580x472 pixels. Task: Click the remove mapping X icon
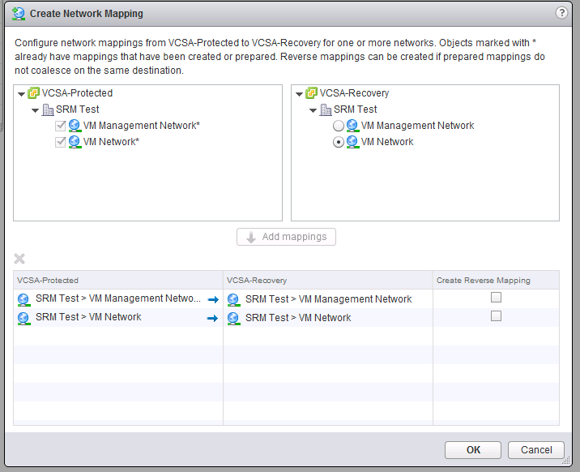(20, 259)
